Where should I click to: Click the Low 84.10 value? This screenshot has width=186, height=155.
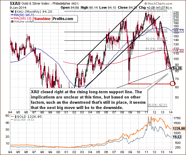coord(108,8)
